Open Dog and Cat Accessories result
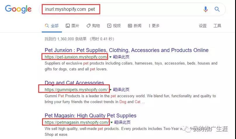This screenshot has height=139, width=236. coord(74,83)
